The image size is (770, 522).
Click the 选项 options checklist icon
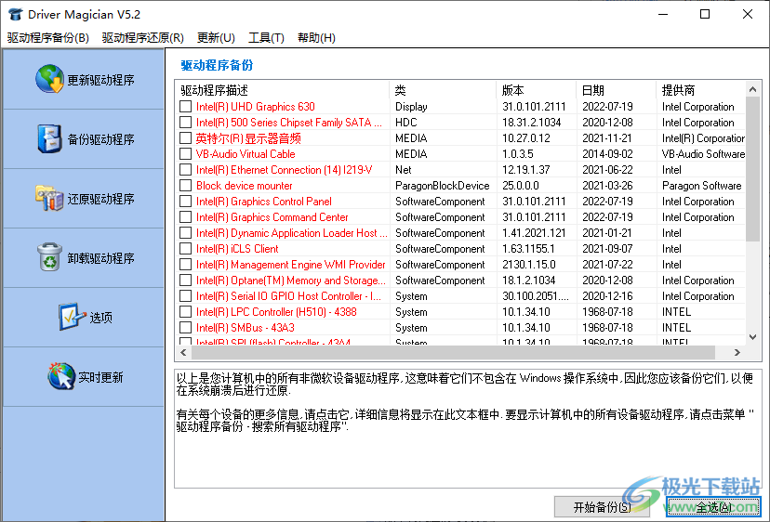(x=73, y=317)
